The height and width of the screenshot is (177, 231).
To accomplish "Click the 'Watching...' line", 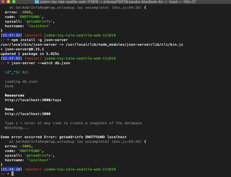I will (17, 128).
